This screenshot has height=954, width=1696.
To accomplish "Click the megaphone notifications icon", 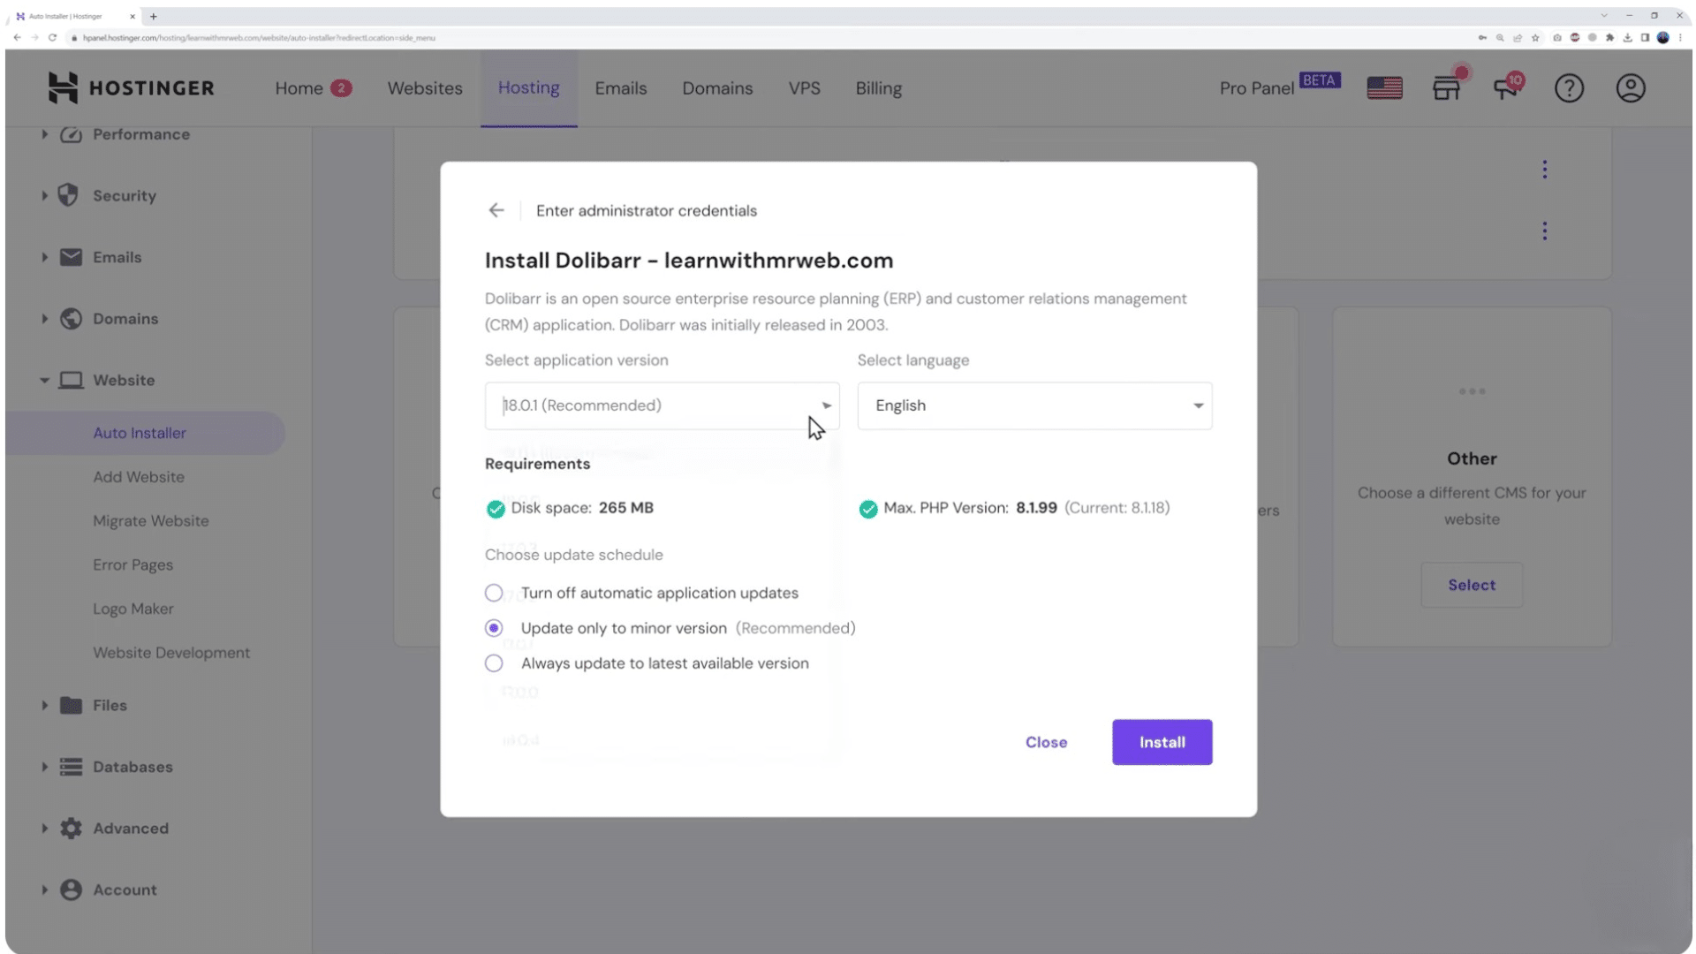I will (x=1507, y=88).
